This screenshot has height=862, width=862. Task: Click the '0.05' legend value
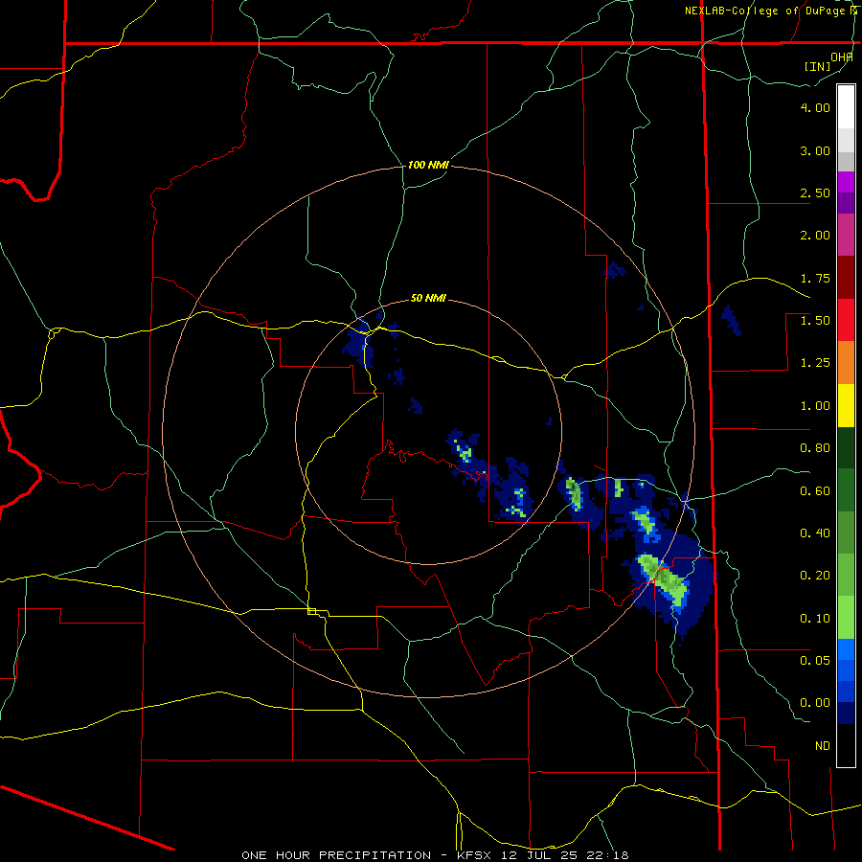point(815,660)
